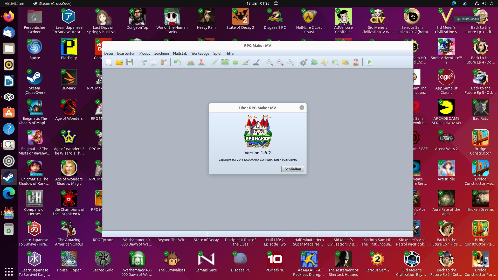
Task: Open the Database gears icon
Action: [x=303, y=62]
